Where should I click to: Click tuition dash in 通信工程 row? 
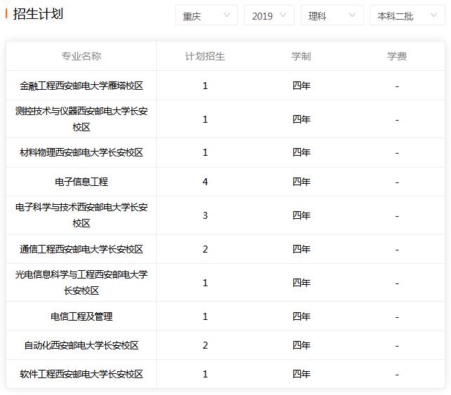[397, 250]
